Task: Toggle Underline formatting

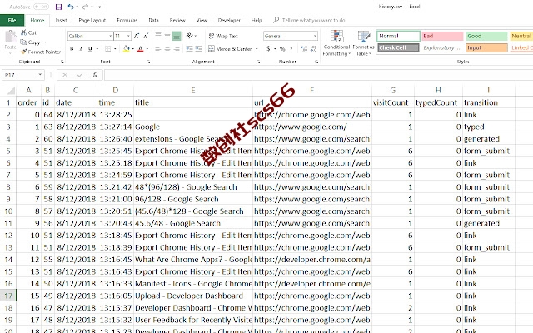Action: tap(90, 49)
